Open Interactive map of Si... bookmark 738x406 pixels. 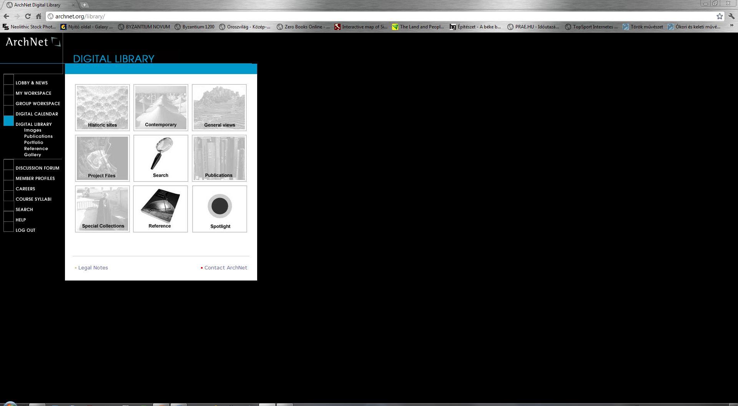point(361,27)
